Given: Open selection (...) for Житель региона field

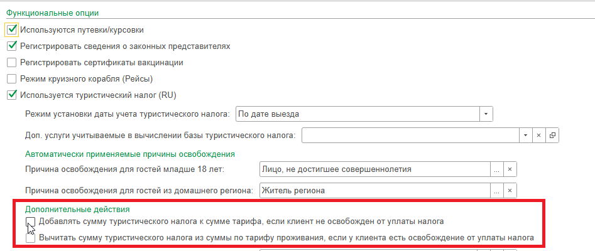Looking at the screenshot, I should click(x=497, y=191).
